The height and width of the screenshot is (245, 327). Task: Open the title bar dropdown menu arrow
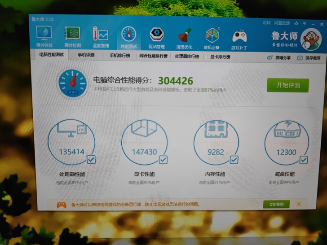(305, 23)
